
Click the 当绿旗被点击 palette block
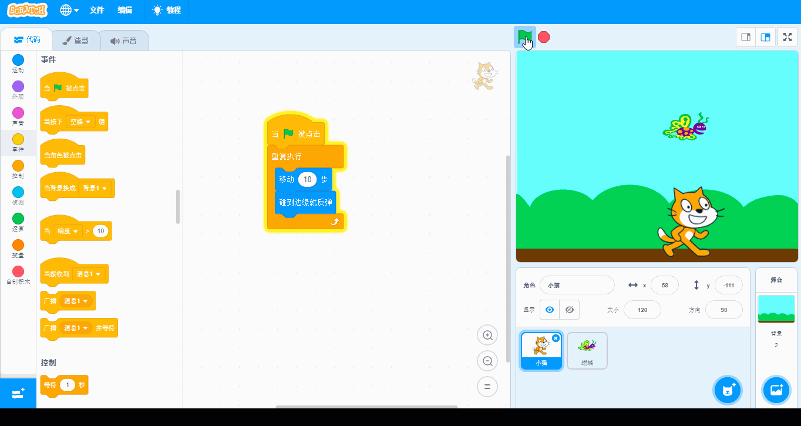tap(65, 88)
